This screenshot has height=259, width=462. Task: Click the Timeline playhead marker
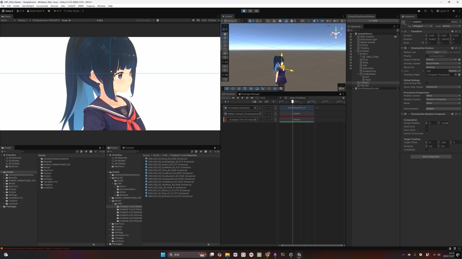pyautogui.click(x=292, y=101)
